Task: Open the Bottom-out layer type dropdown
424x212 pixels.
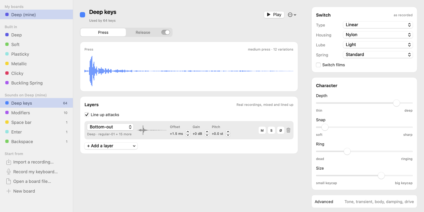Action: point(110,127)
